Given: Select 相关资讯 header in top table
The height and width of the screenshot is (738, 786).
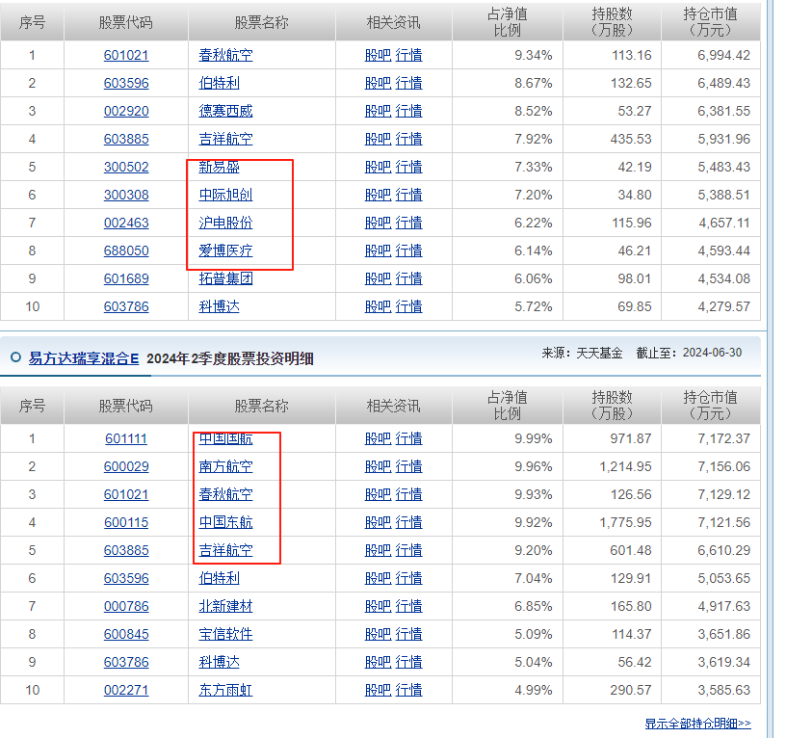Looking at the screenshot, I should point(394,22).
